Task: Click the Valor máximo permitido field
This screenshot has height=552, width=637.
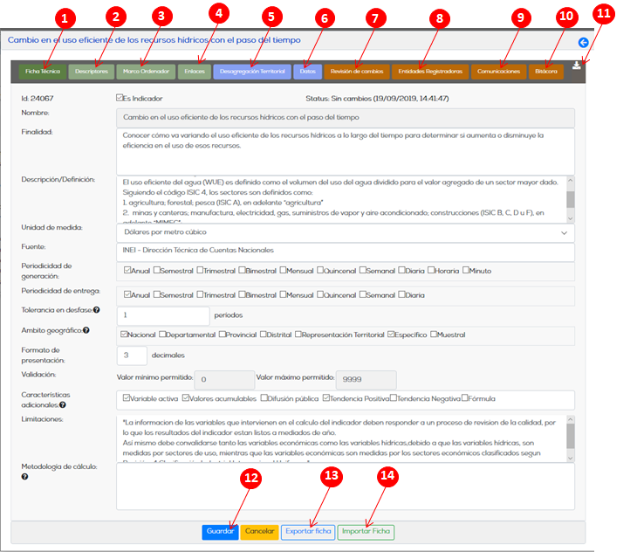Action: pos(366,380)
